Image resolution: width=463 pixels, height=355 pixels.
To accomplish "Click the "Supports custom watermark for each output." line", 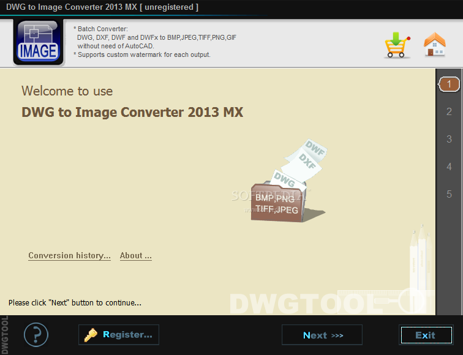I will (x=142, y=54).
